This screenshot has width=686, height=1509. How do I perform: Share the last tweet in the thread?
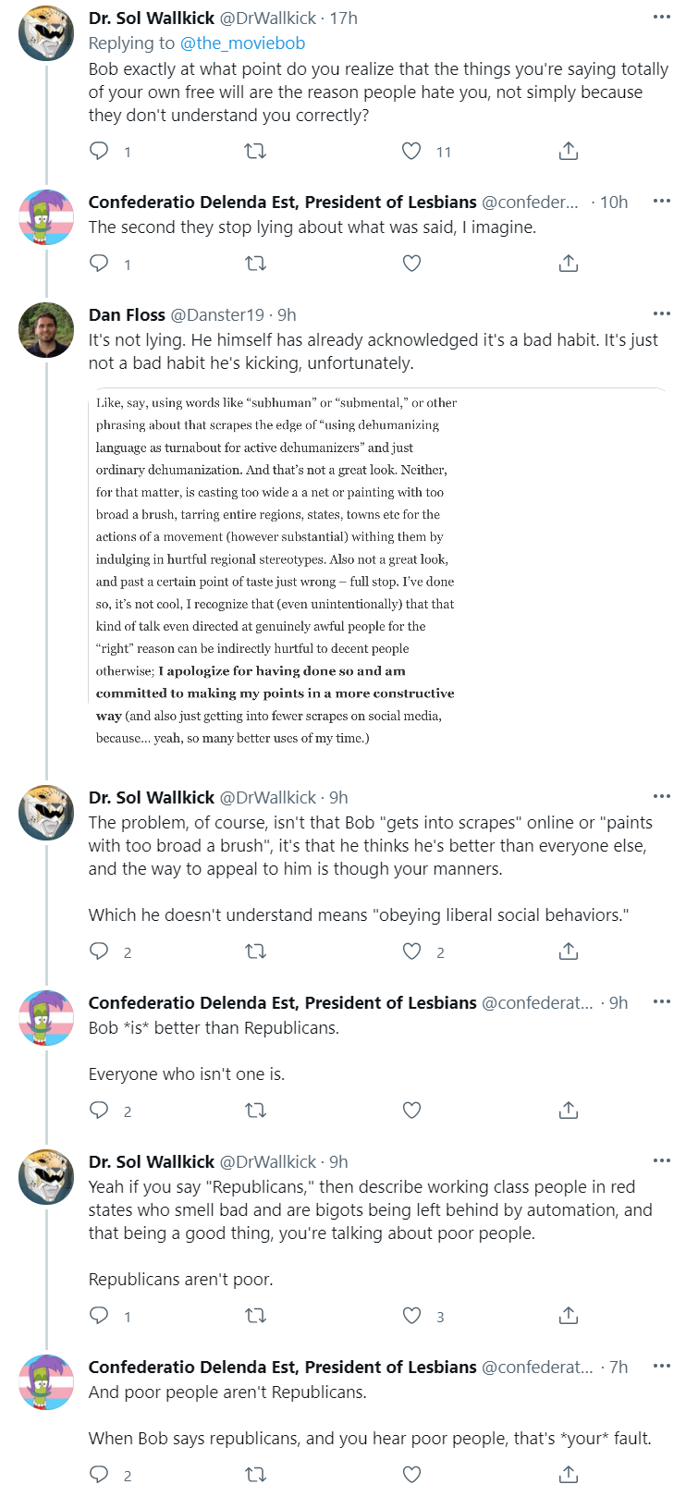(x=569, y=1475)
